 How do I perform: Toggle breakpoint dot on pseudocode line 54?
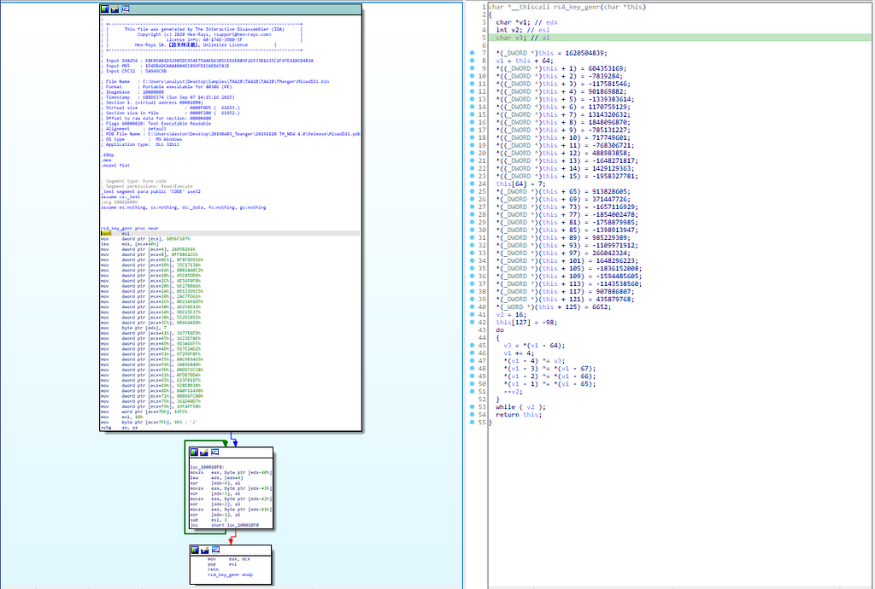click(472, 415)
